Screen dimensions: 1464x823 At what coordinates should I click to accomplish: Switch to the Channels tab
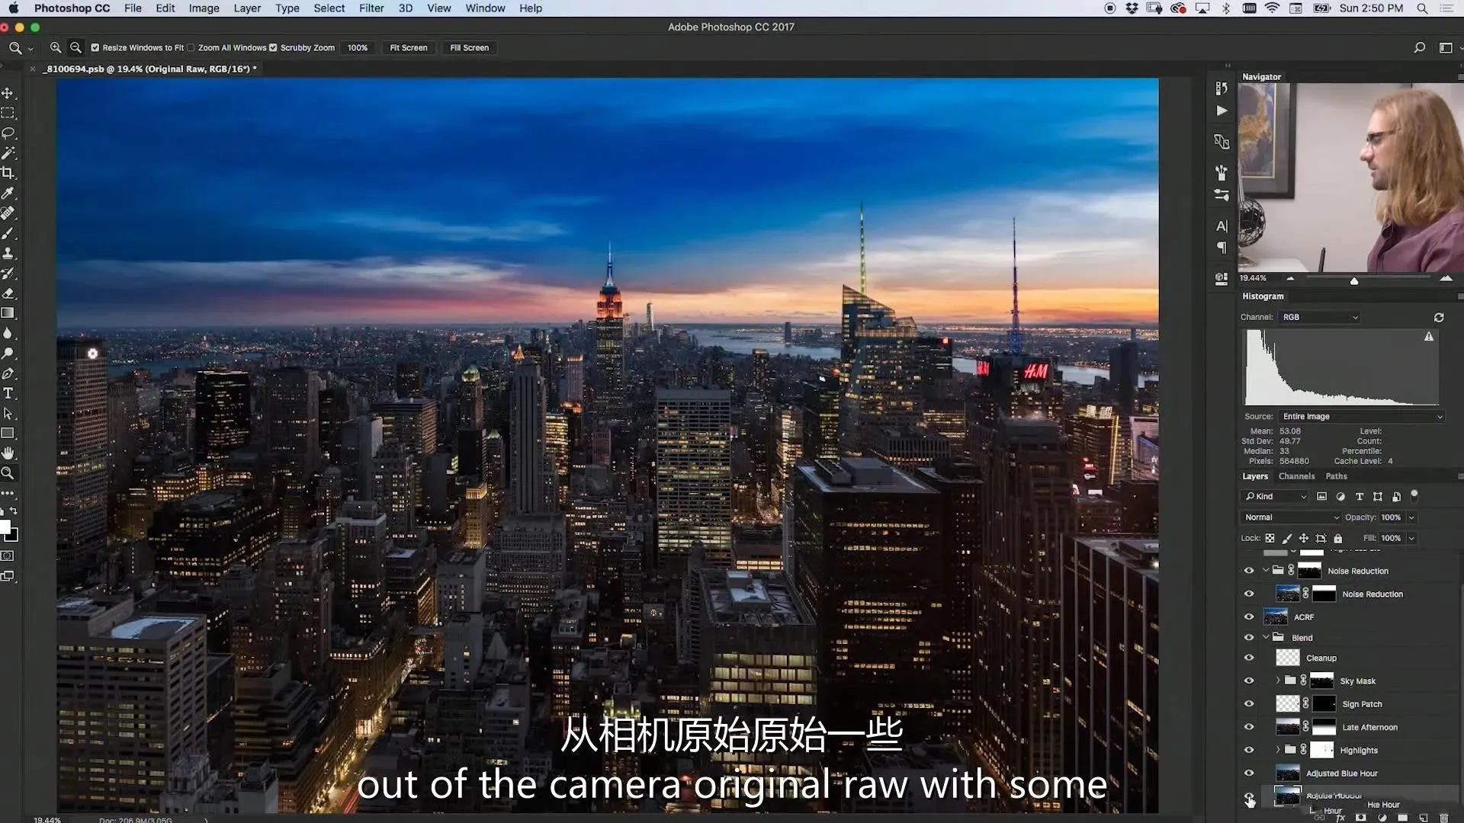click(x=1296, y=476)
